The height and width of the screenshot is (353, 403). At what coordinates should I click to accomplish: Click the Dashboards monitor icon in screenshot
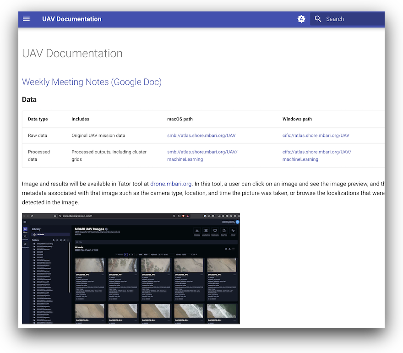(215, 231)
